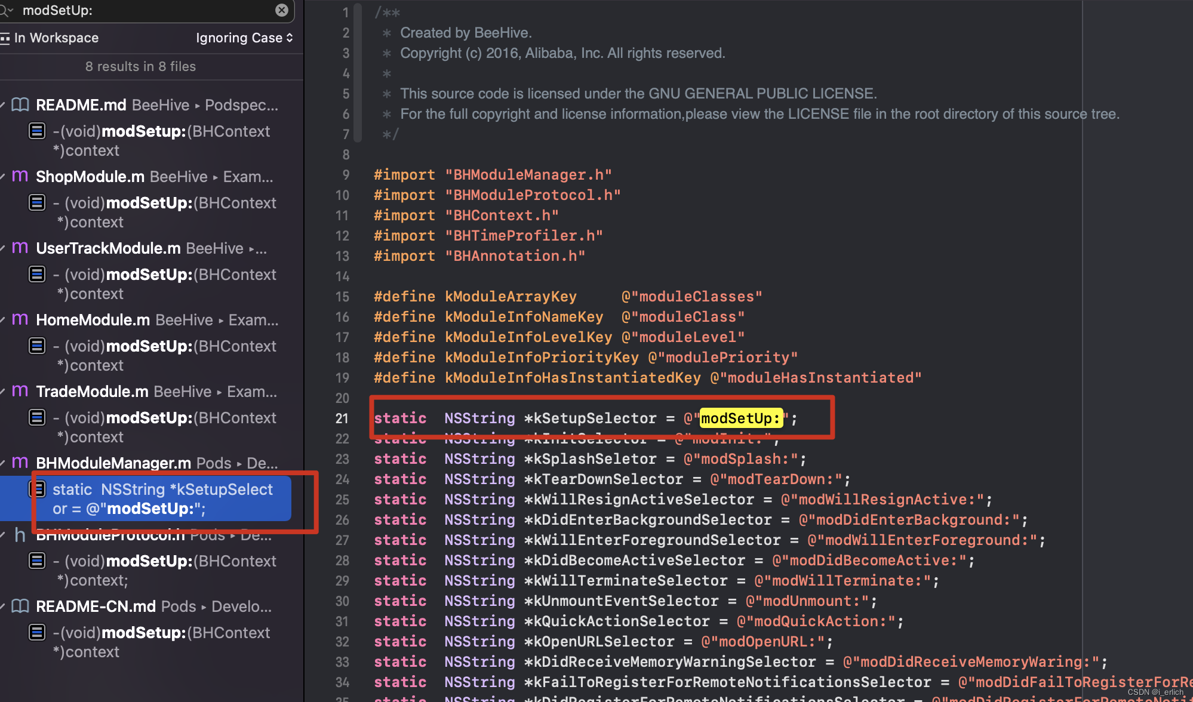The width and height of the screenshot is (1193, 702).
Task: Select modSetup result under README-CN.md
Action: click(161, 642)
